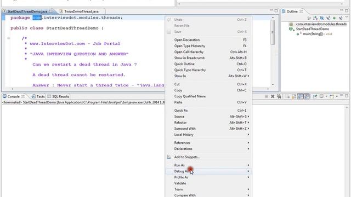
Task: Click Remove All Terminated Launches icon
Action: coord(279,96)
